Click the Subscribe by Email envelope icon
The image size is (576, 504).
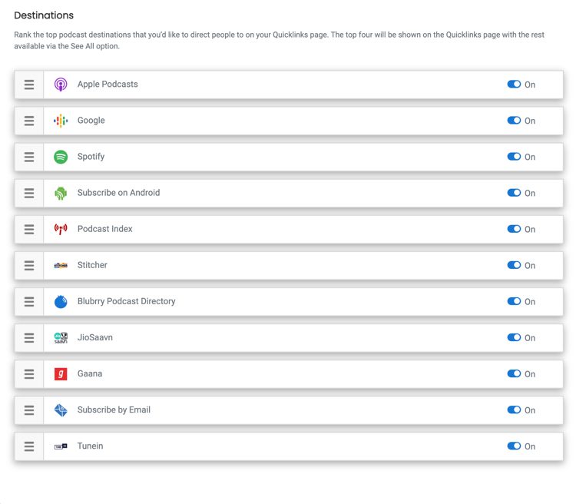(x=61, y=410)
